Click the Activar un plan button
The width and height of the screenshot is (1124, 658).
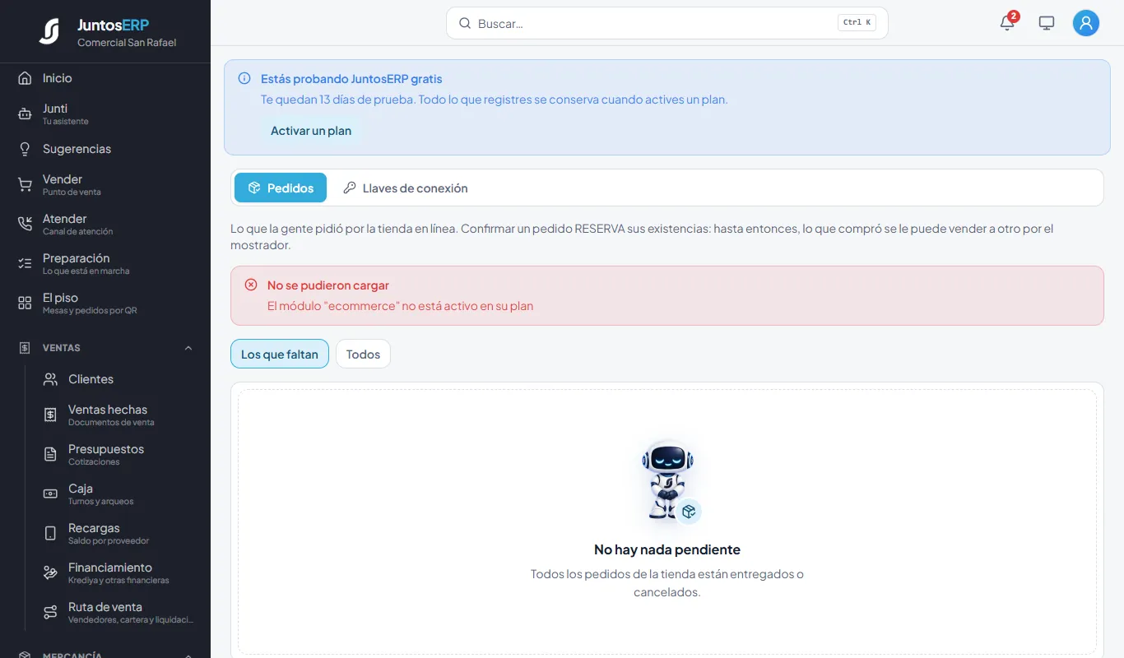pos(311,131)
